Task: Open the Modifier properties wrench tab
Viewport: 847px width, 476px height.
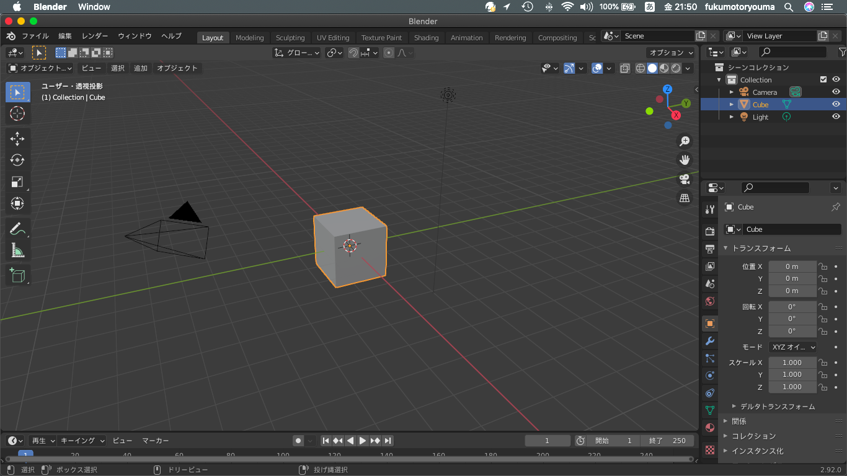Action: tap(710, 341)
